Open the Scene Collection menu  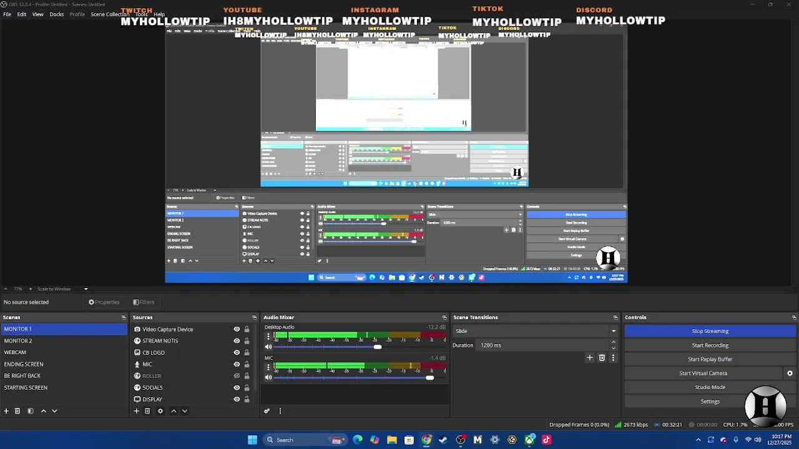click(x=110, y=14)
